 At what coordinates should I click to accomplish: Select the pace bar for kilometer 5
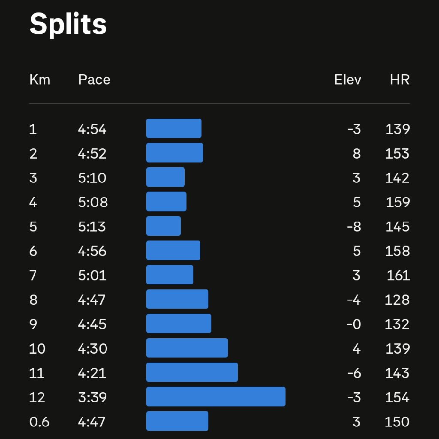click(x=163, y=226)
